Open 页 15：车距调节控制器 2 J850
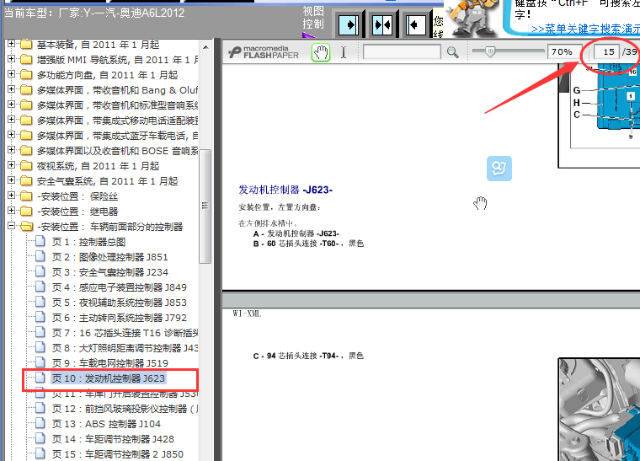This screenshot has width=640, height=461. [118, 454]
